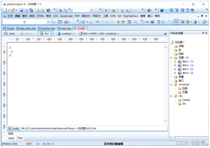Click the Open file folder icon
Image resolution: width=210 pixels, height=148 pixels.
pos(12,10)
